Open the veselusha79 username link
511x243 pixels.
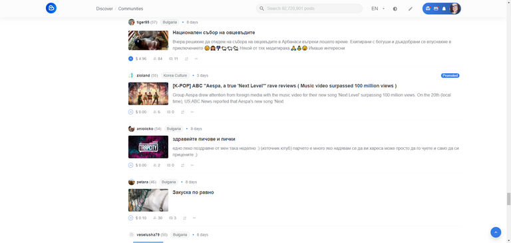[x=148, y=235]
